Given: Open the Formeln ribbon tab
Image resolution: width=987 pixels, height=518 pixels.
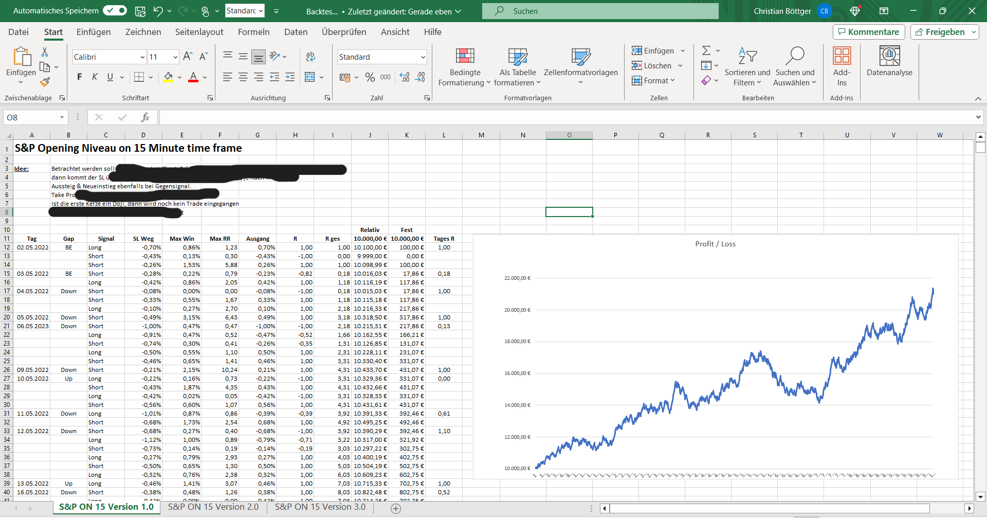Looking at the screenshot, I should point(253,32).
